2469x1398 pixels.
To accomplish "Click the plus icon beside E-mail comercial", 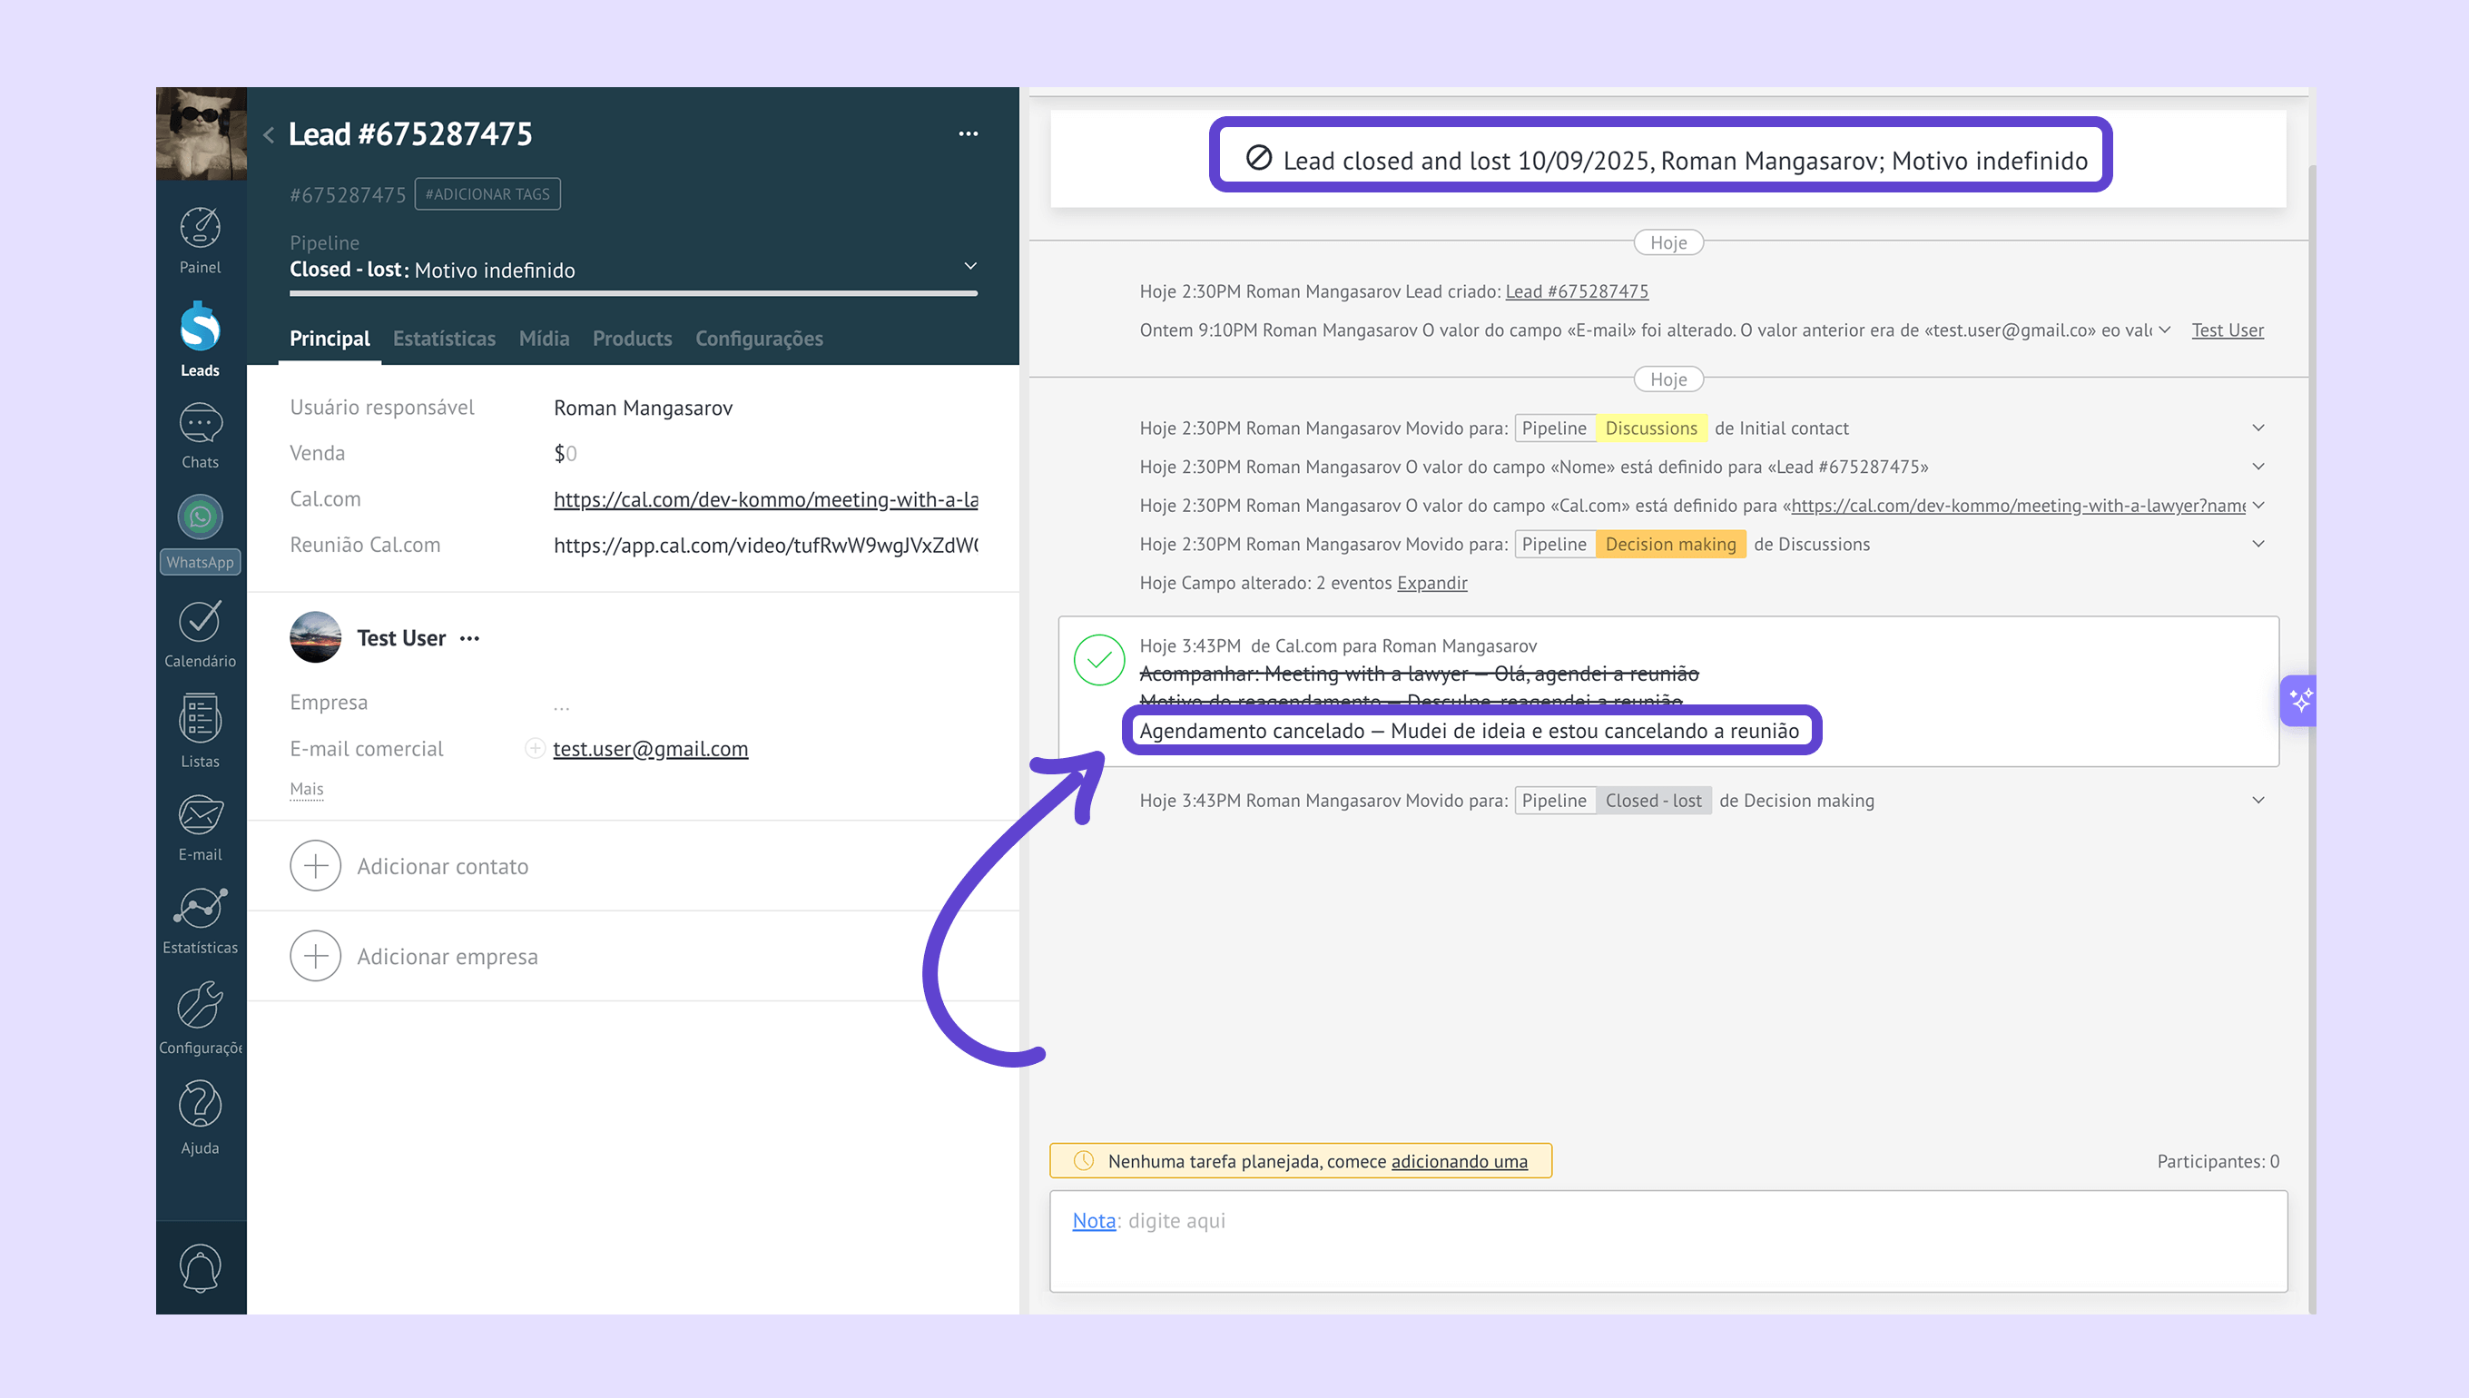I will point(535,748).
